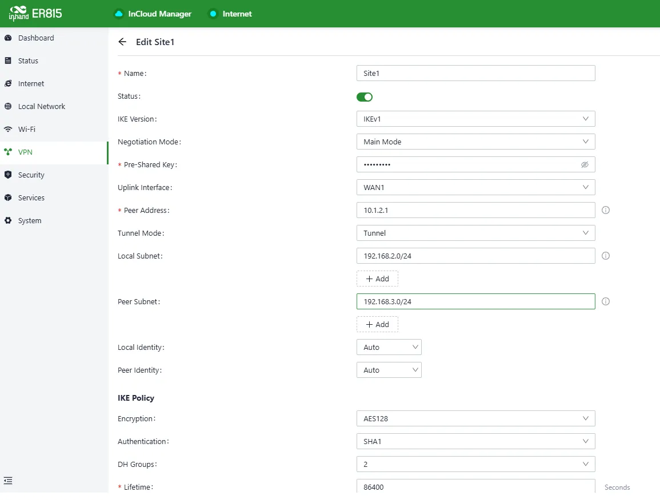Toggle the Status switch off
The image size is (660, 500).
[365, 97]
